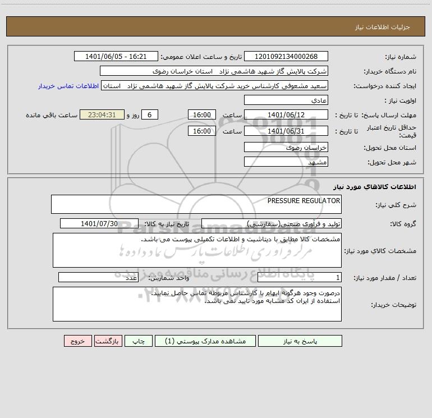Select the priority field showing عادي
The height and width of the screenshot is (418, 432).
coord(286,100)
